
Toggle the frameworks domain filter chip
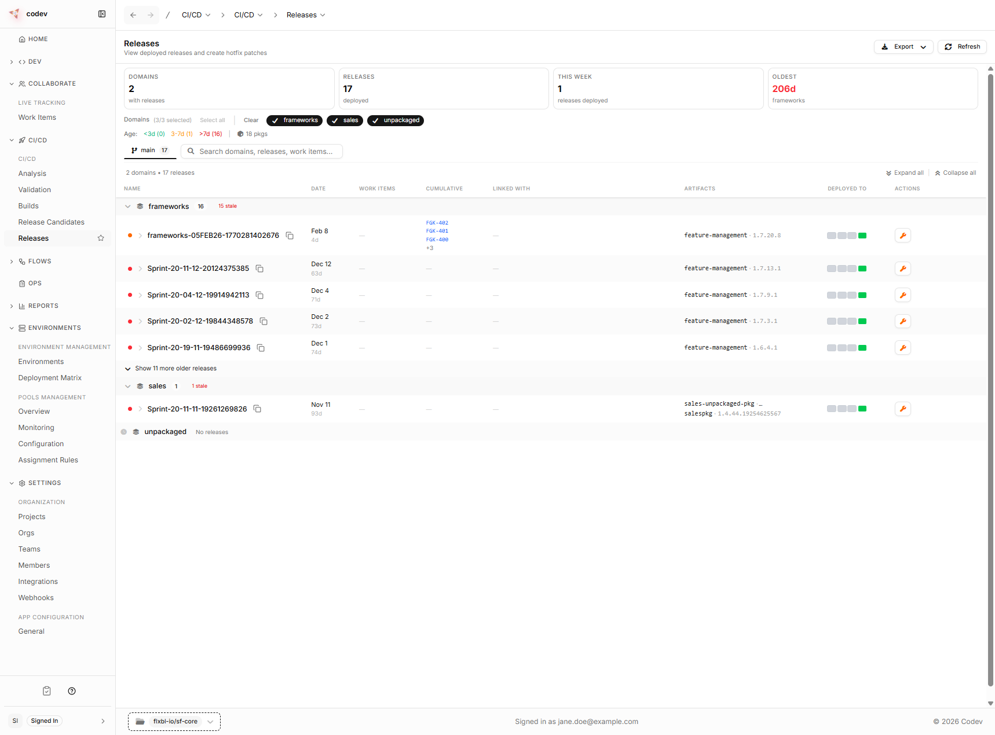294,120
